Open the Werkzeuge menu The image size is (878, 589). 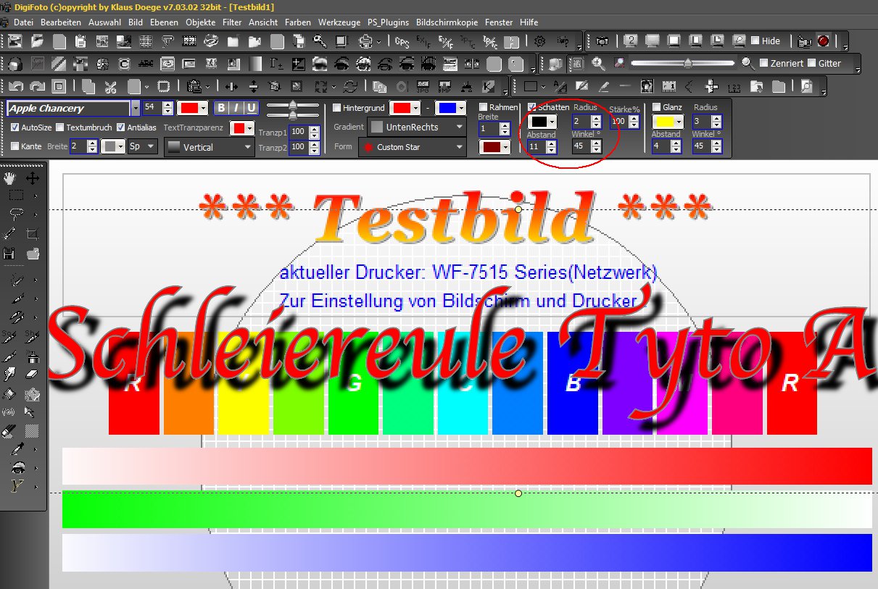[339, 22]
